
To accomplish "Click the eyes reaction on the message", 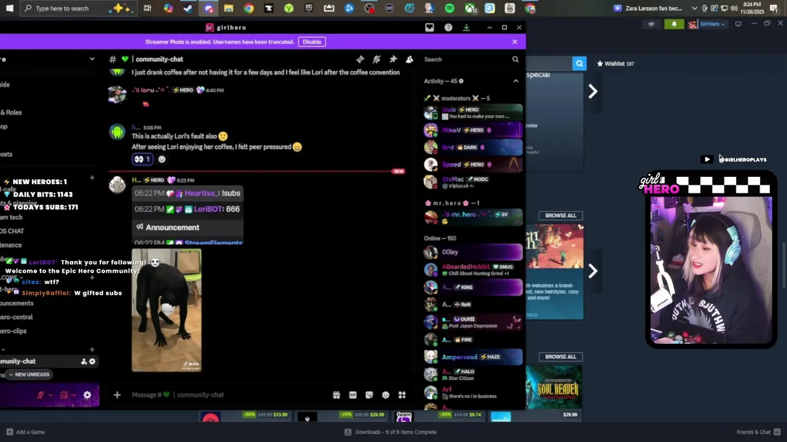I will pos(142,159).
